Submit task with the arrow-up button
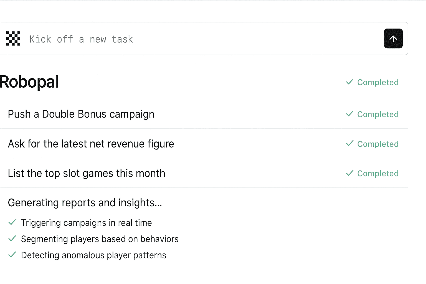The height and width of the screenshot is (284, 426). tap(393, 39)
